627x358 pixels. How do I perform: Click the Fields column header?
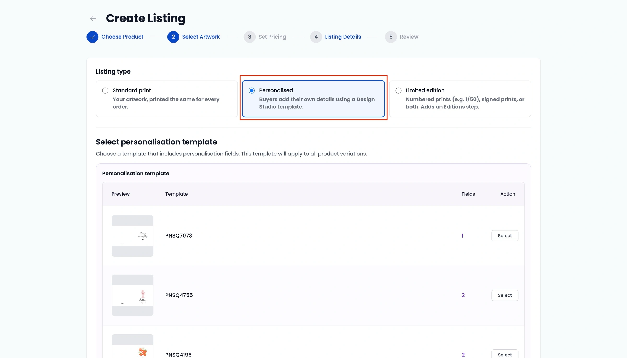coord(468,194)
